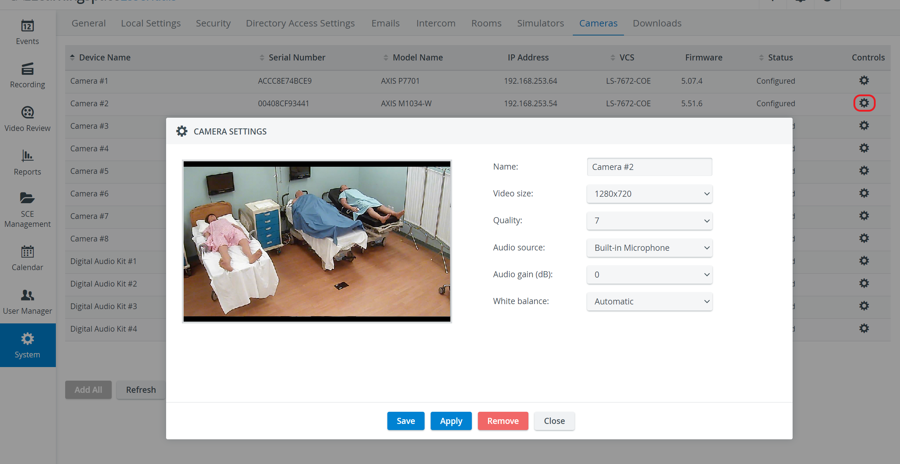The width and height of the screenshot is (900, 464).
Task: Open the Video Review film reel icon
Action: tap(27, 112)
